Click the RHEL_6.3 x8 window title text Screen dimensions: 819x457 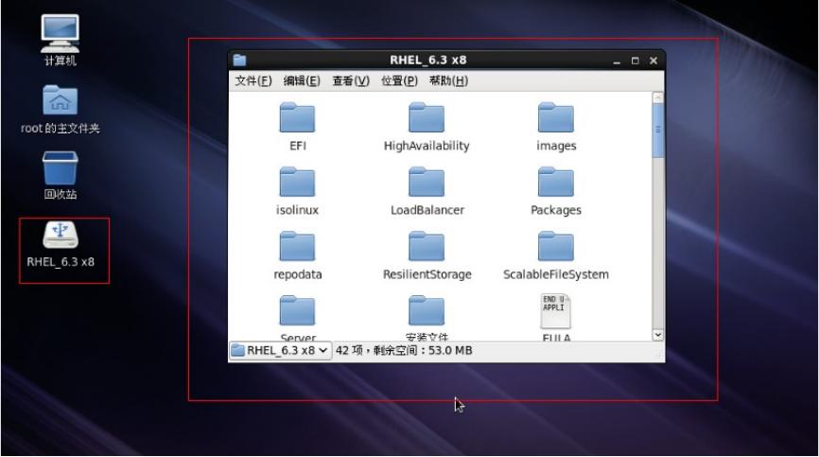pos(427,60)
